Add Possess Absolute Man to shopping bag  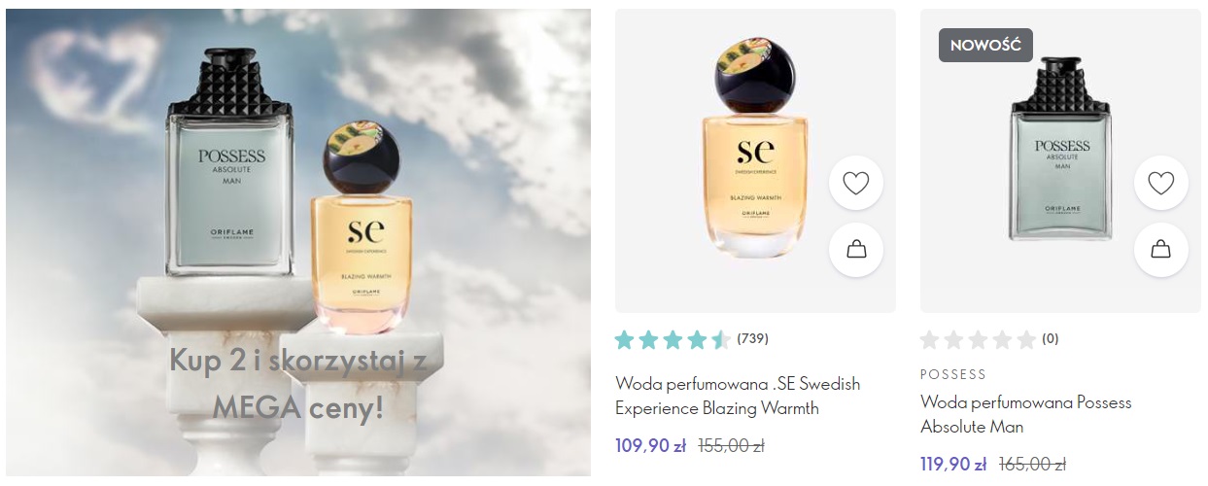(1160, 250)
